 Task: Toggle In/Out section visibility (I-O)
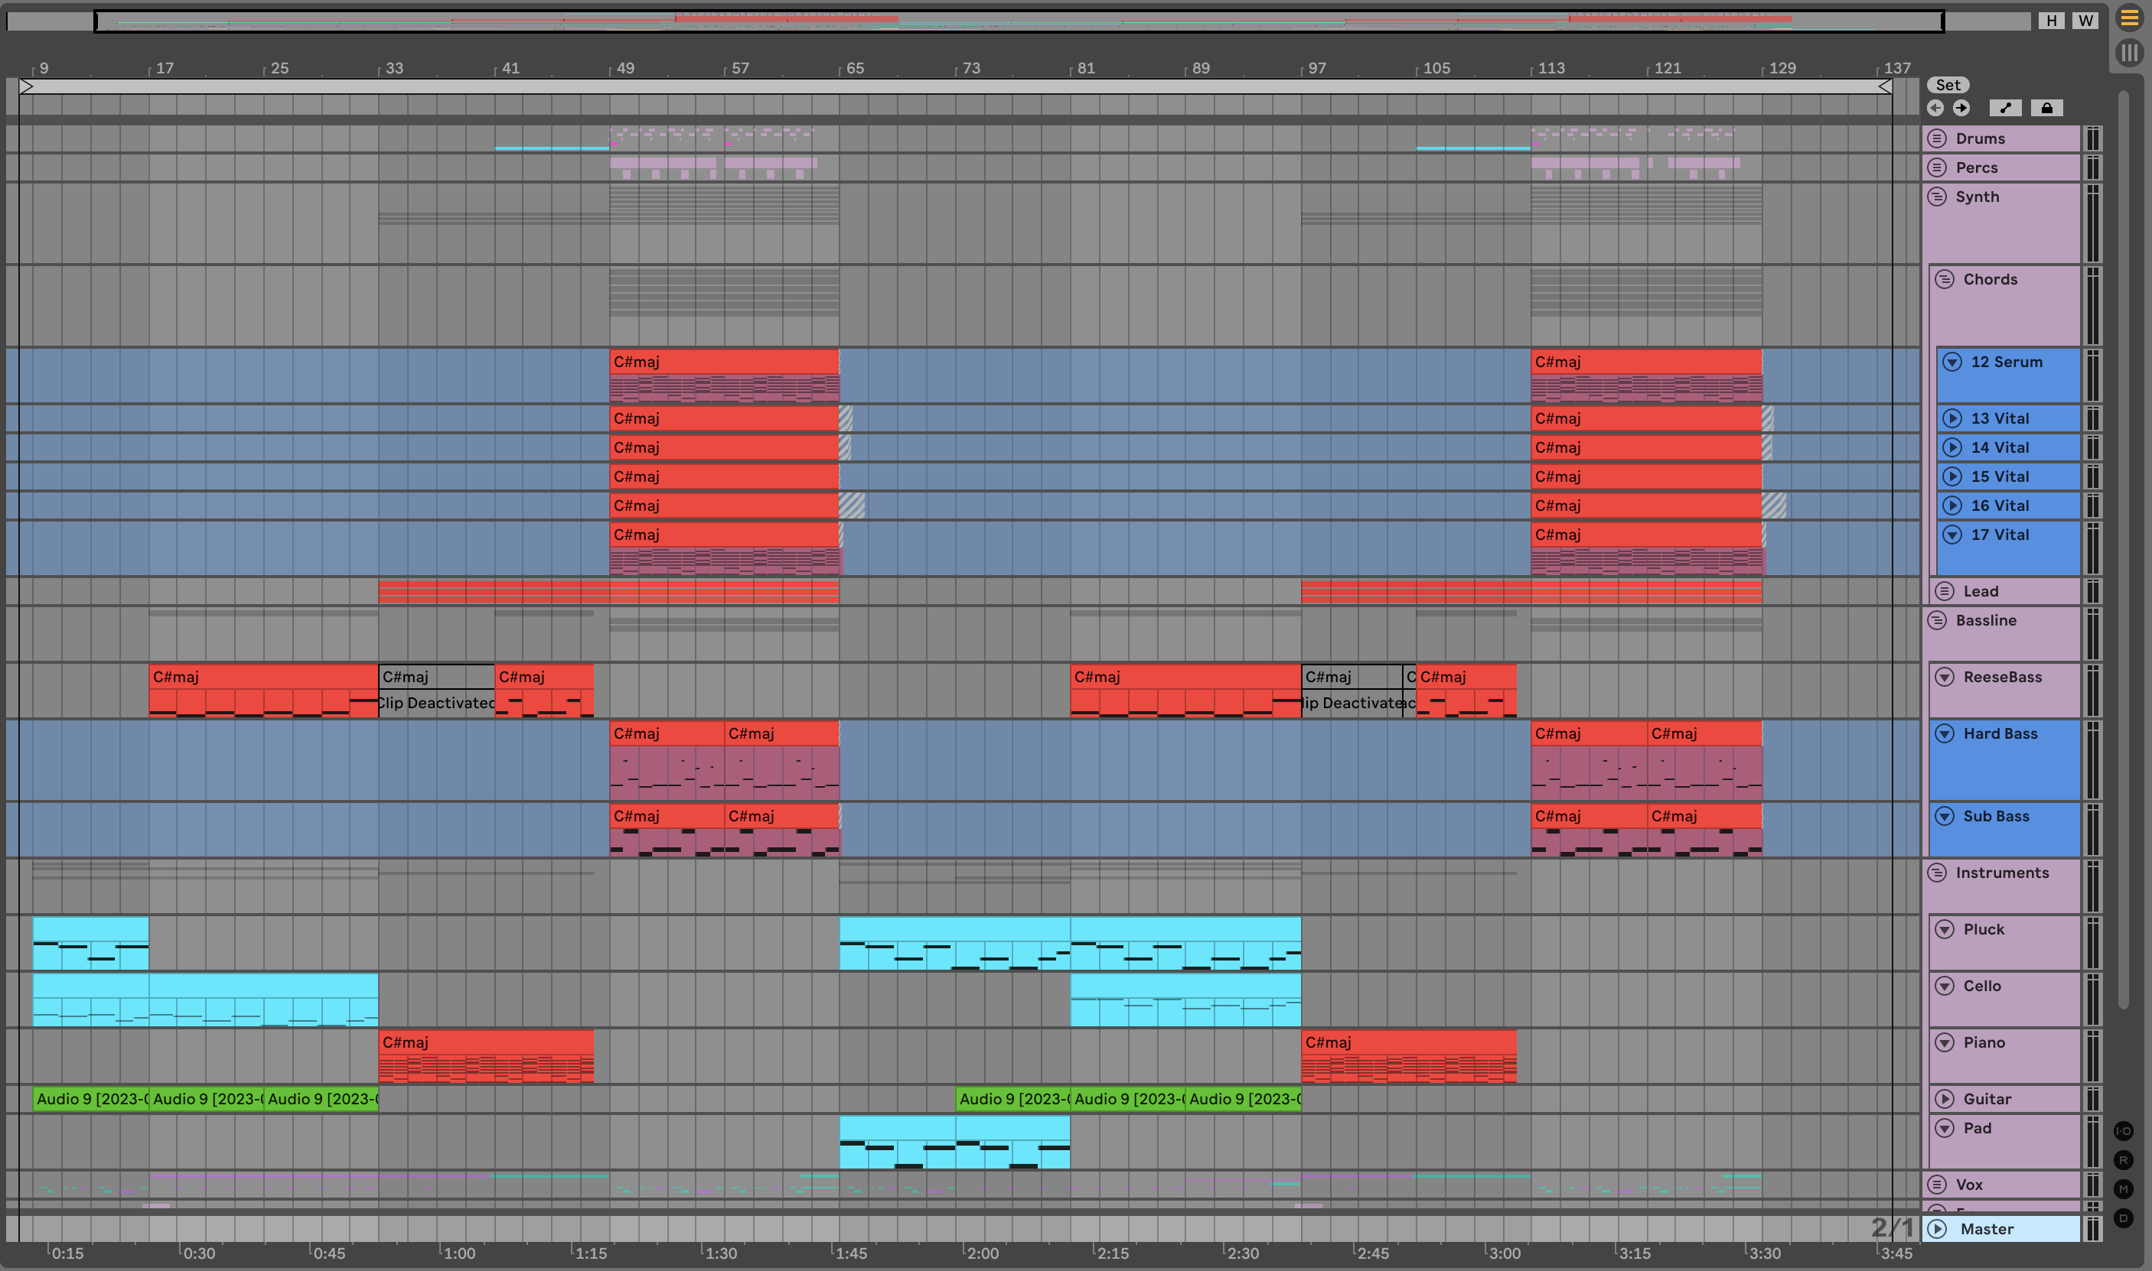click(x=2124, y=1130)
